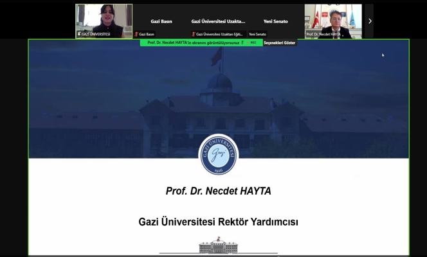Click the REC recording indicator

(251, 42)
